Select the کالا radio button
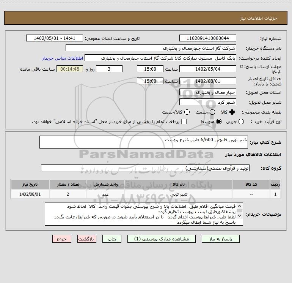Viewport: 292px width, 283px height. coord(232,112)
